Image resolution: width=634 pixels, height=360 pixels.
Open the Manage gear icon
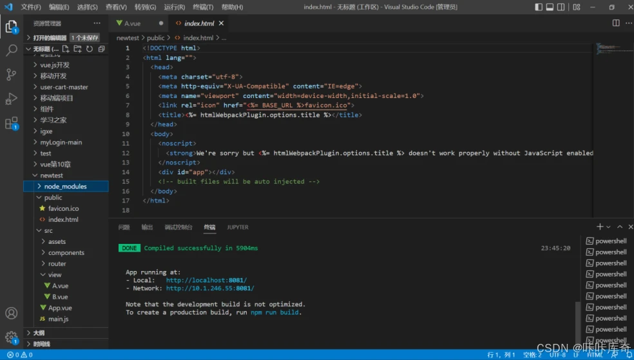coord(12,337)
